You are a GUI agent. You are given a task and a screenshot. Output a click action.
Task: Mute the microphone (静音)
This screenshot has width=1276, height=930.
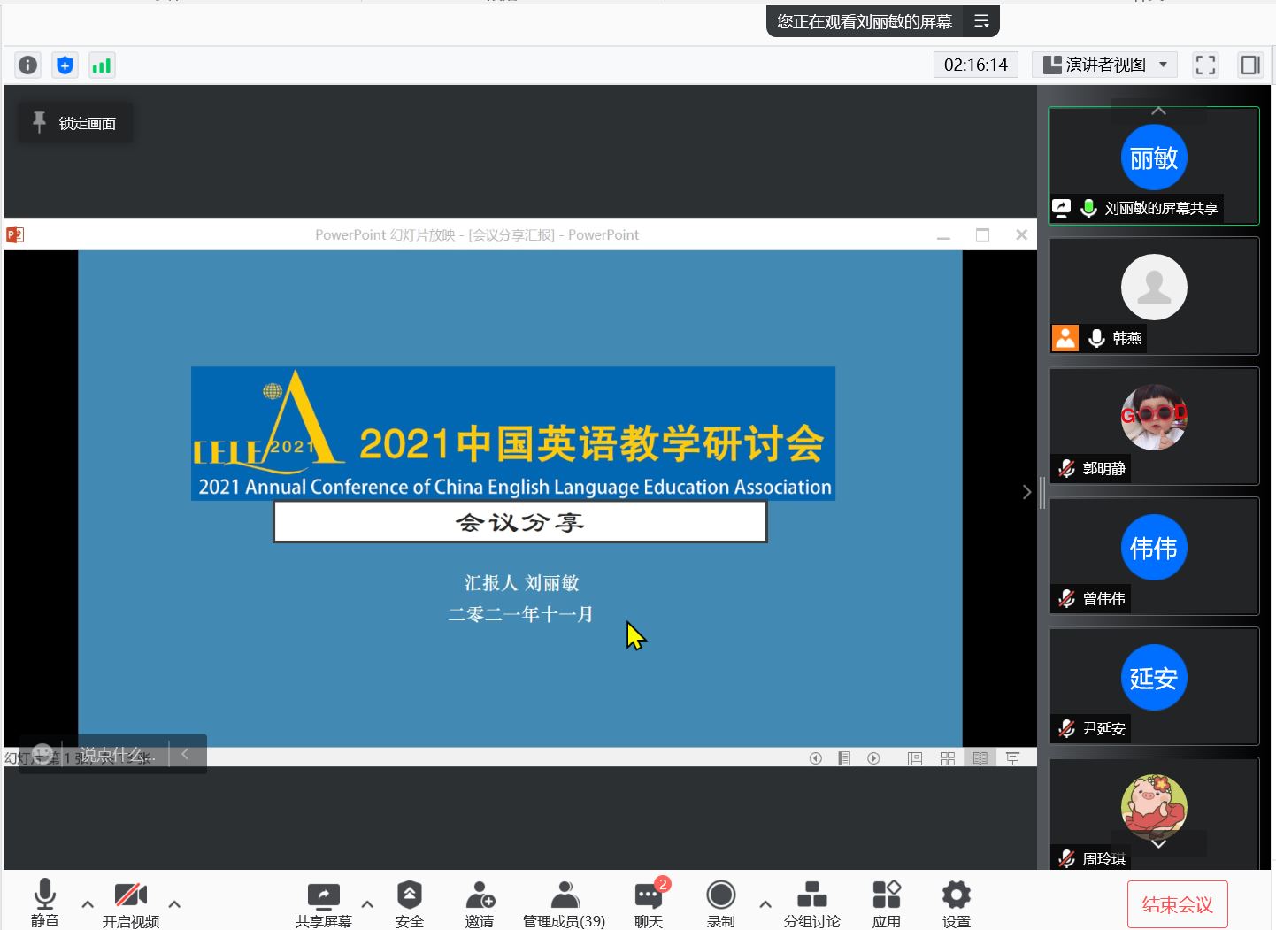tap(45, 904)
